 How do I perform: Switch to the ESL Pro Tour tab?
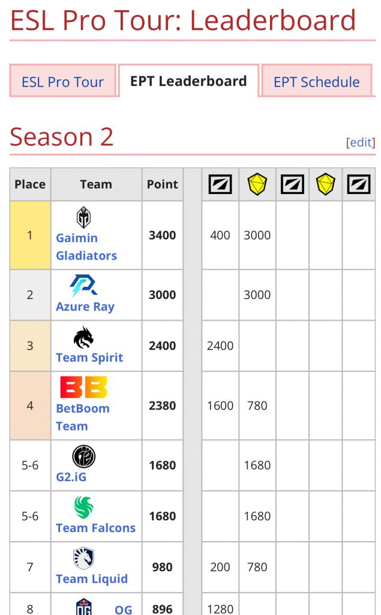pyautogui.click(x=62, y=82)
